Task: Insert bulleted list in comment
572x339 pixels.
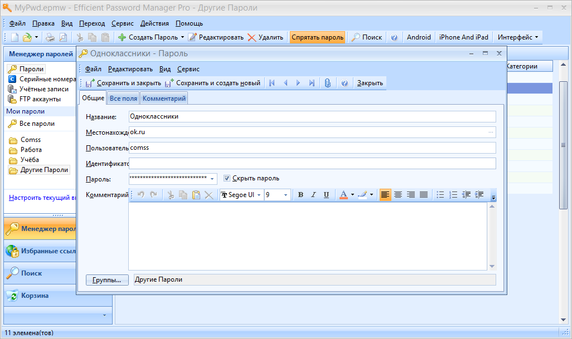Action: pyautogui.click(x=440, y=195)
